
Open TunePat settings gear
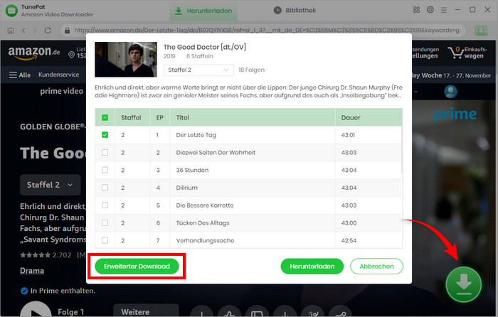pos(430,10)
